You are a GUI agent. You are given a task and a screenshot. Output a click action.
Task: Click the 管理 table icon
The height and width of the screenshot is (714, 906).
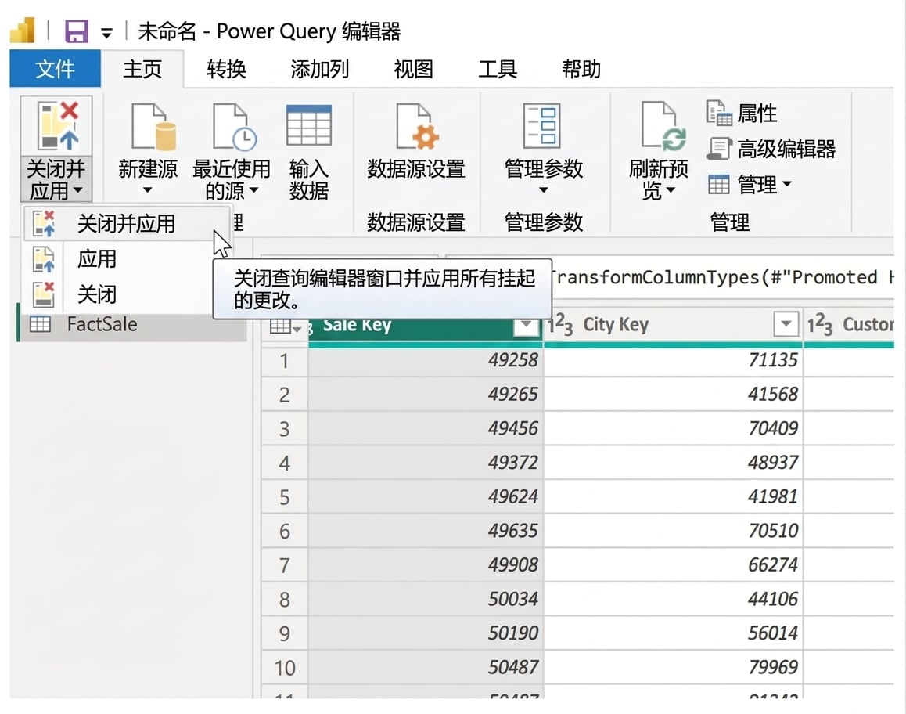point(719,185)
